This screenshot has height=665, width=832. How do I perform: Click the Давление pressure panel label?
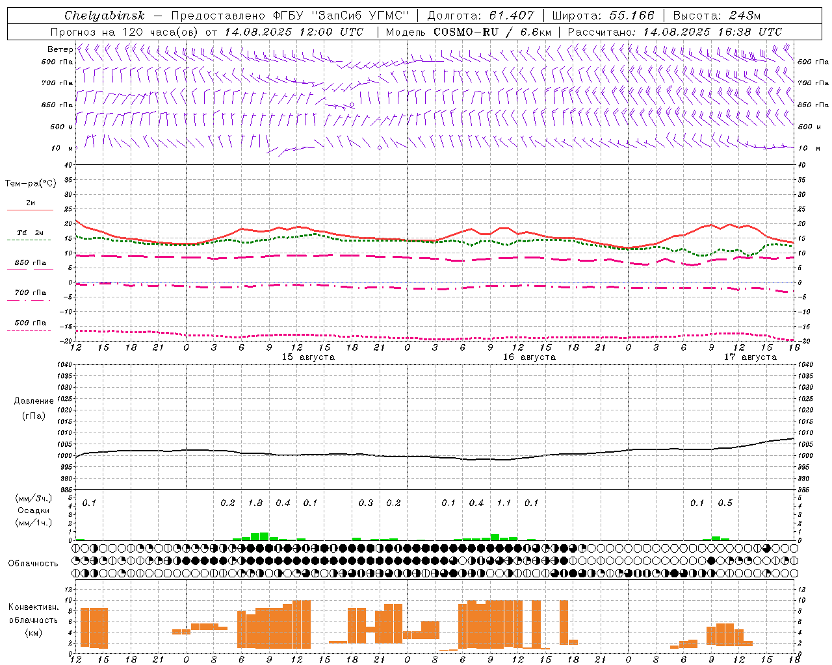pyautogui.click(x=34, y=401)
